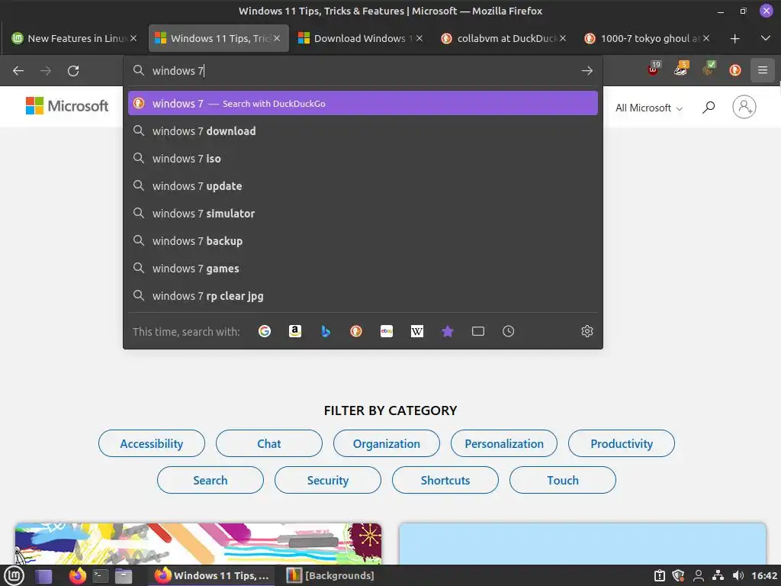Open the file manager from taskbar

124,577
